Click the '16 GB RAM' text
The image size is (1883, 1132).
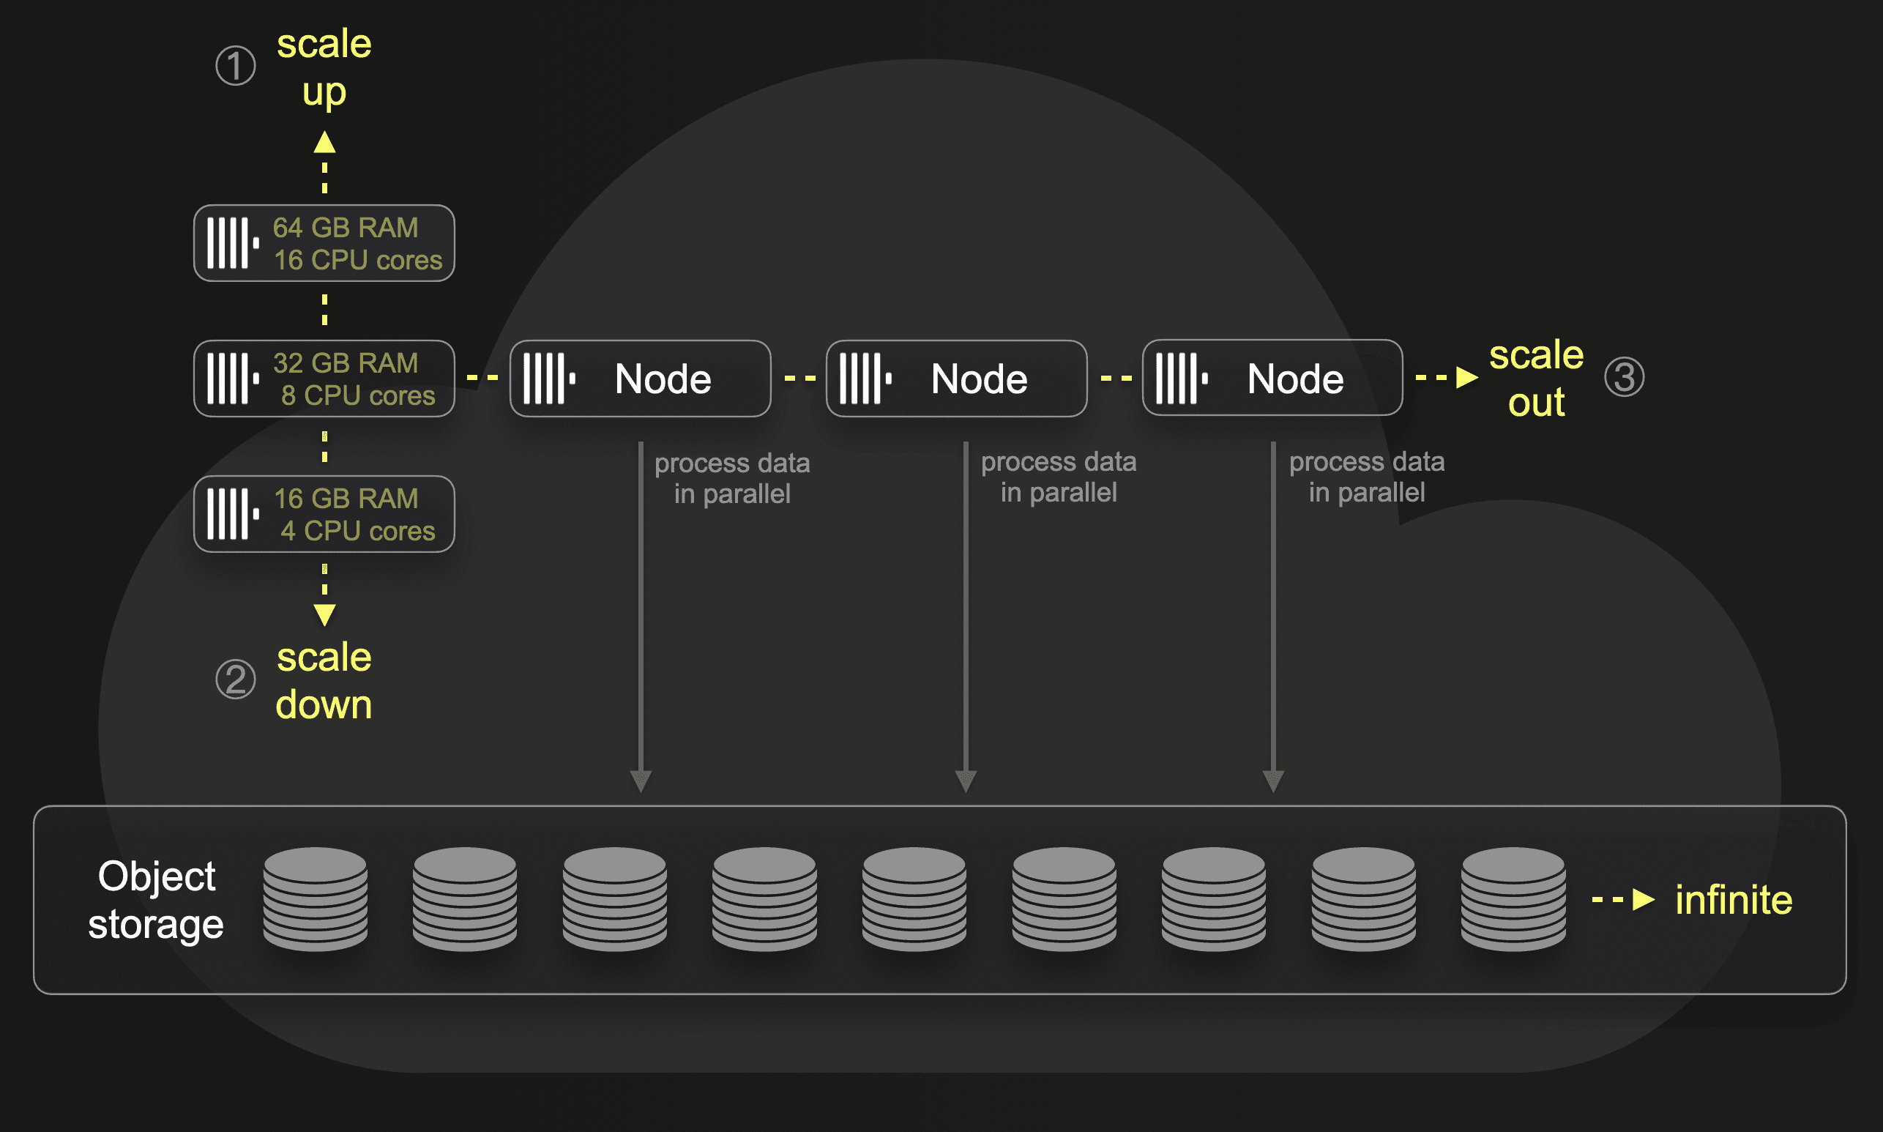[346, 498]
